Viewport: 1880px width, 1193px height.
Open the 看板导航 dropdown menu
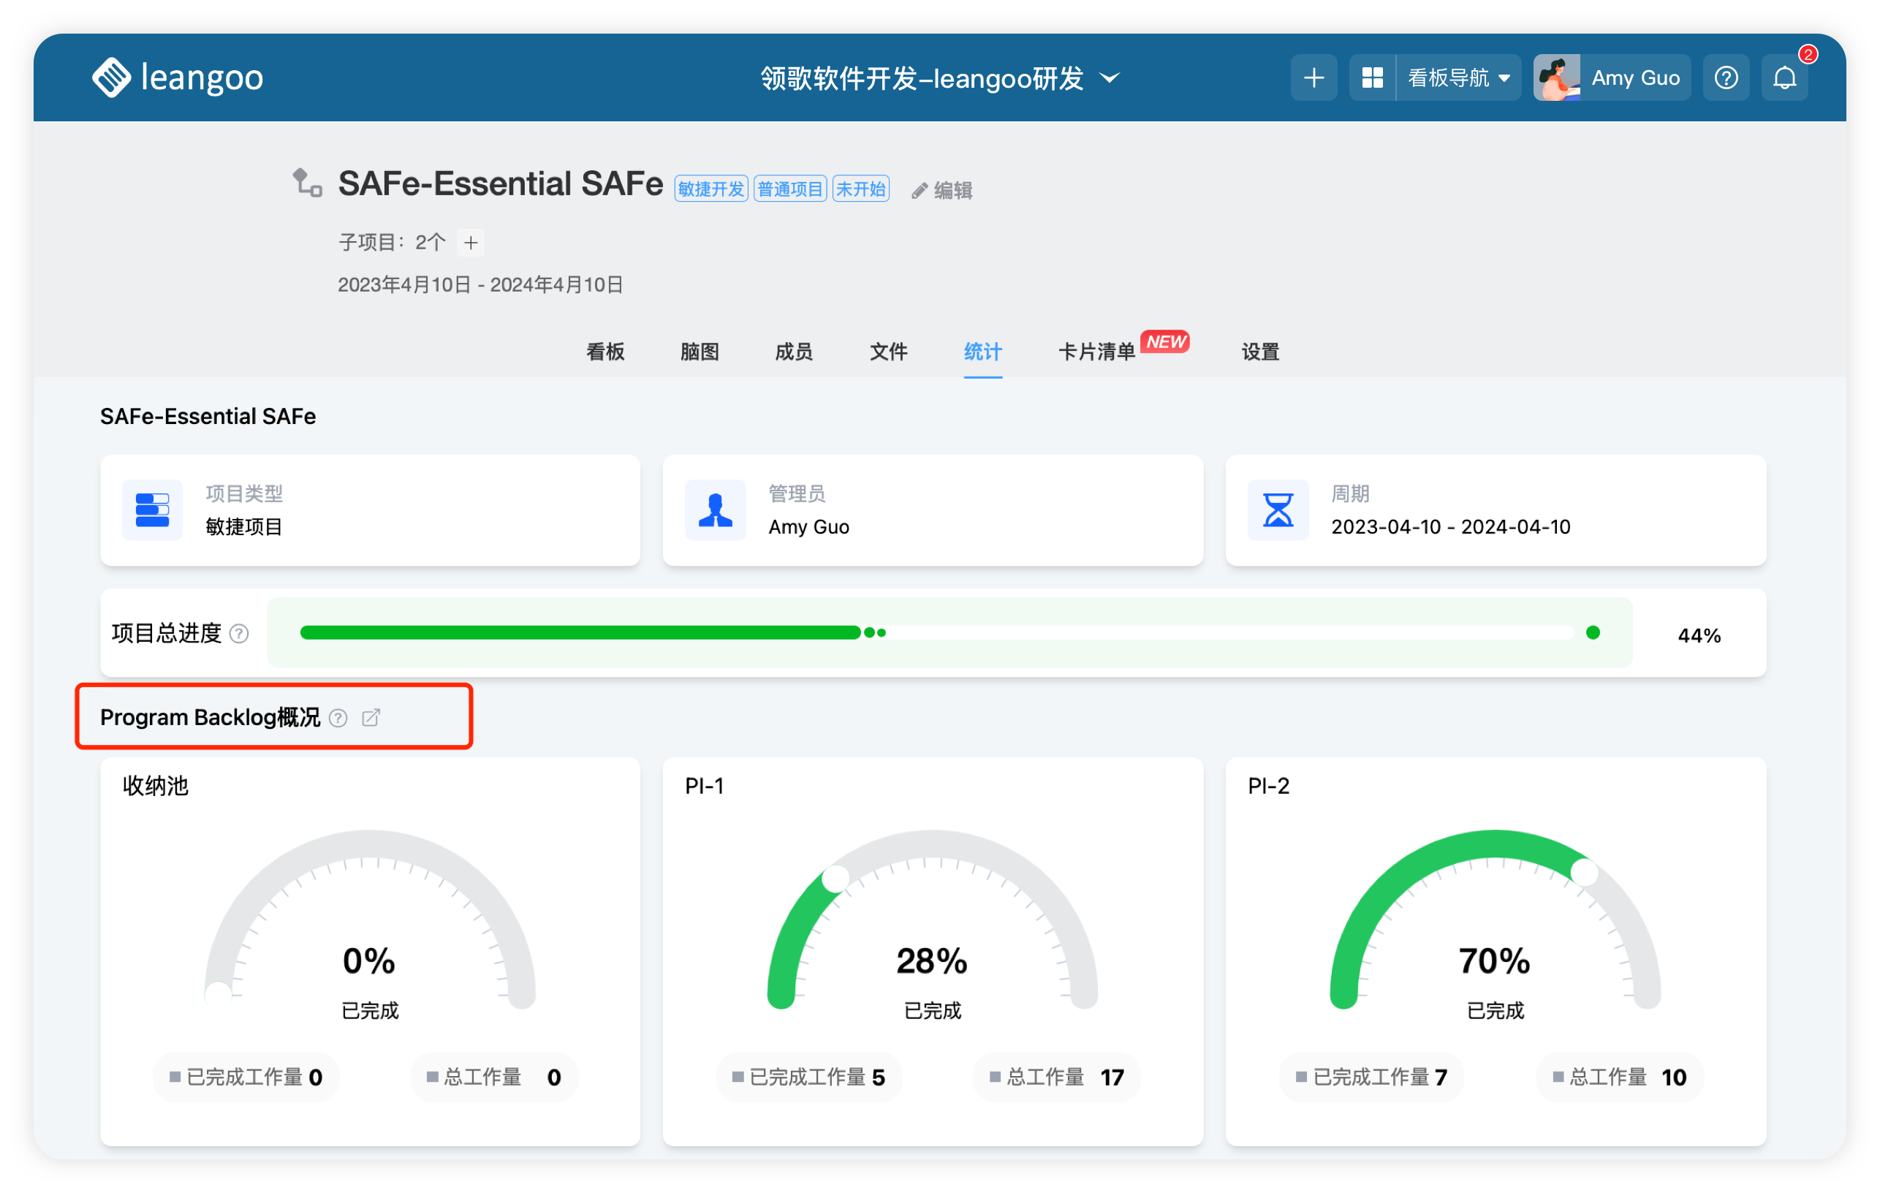pyautogui.click(x=1458, y=77)
